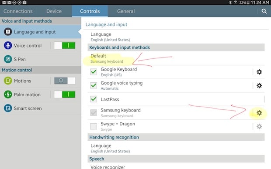This screenshot has height=169, width=271.
Task: Open Google voice typing settings gear
Action: click(259, 85)
